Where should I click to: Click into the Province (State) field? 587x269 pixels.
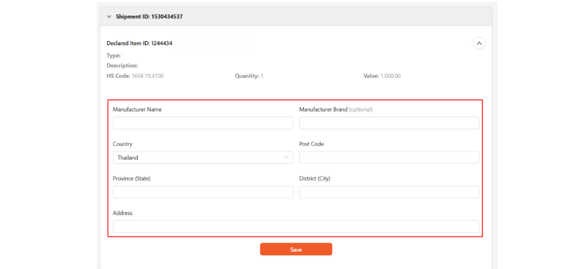pos(203,192)
